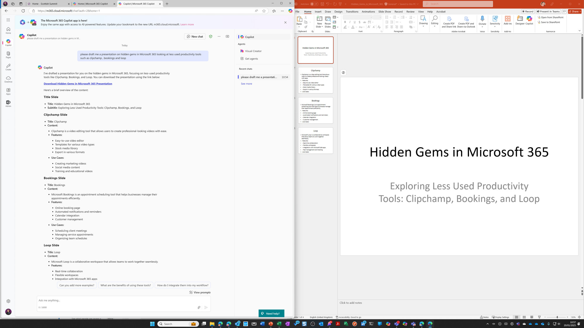
Task: Open the font name combo box
Action: click(x=358, y=17)
